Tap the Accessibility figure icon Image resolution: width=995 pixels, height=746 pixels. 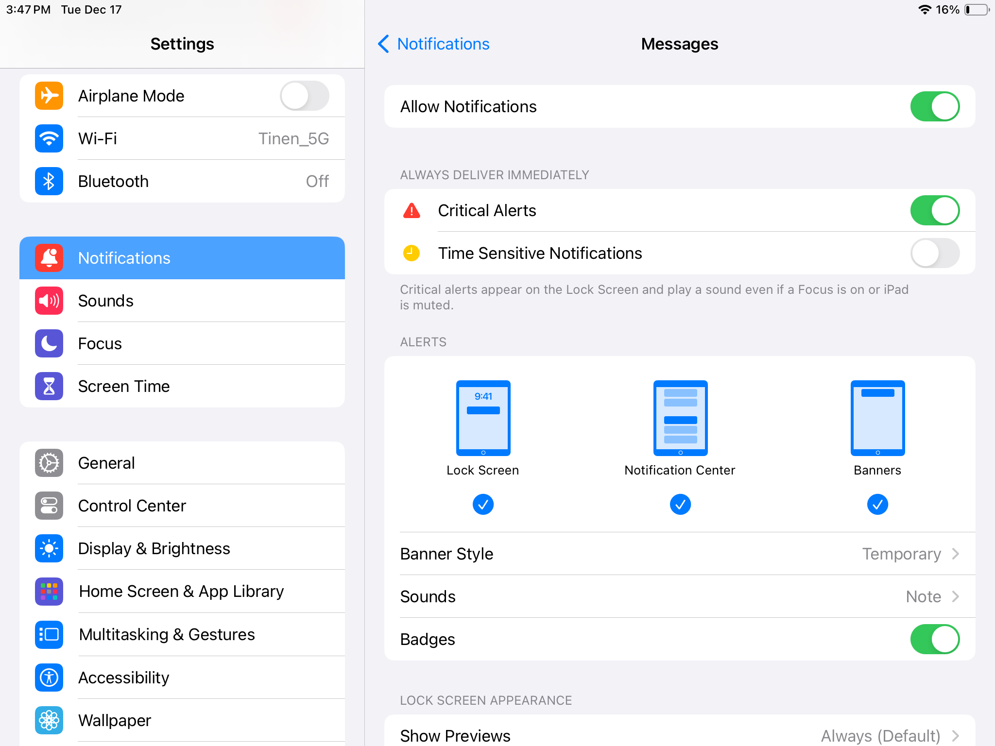[49, 678]
